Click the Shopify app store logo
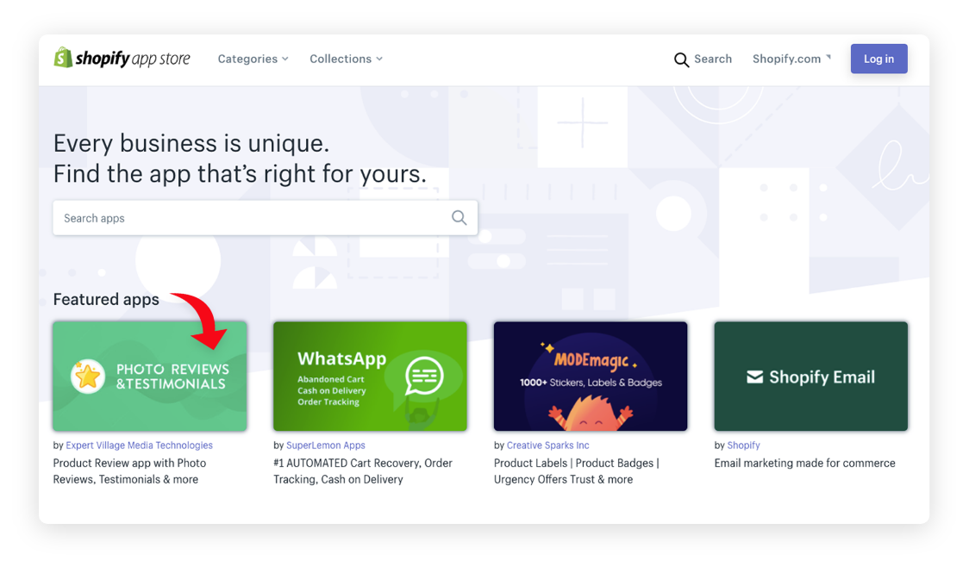 click(x=122, y=58)
